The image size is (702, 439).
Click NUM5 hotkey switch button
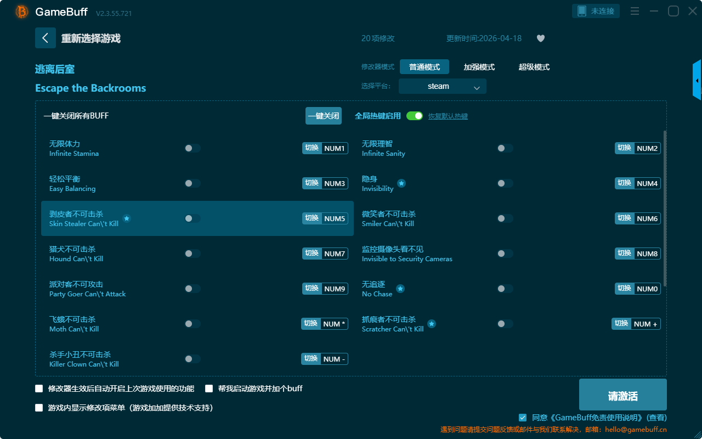pyautogui.click(x=325, y=218)
